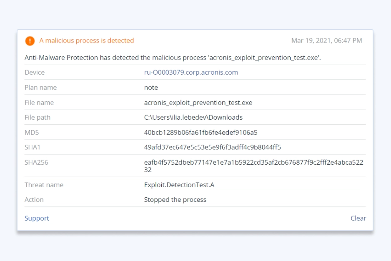Select the File name value acronis_exploit_prevention_test.exe
Screen dimensions: 391x261
click(x=198, y=103)
